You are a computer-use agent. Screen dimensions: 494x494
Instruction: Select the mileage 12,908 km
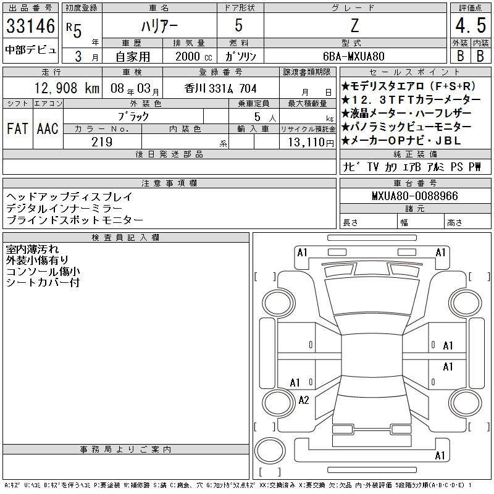pos(67,88)
